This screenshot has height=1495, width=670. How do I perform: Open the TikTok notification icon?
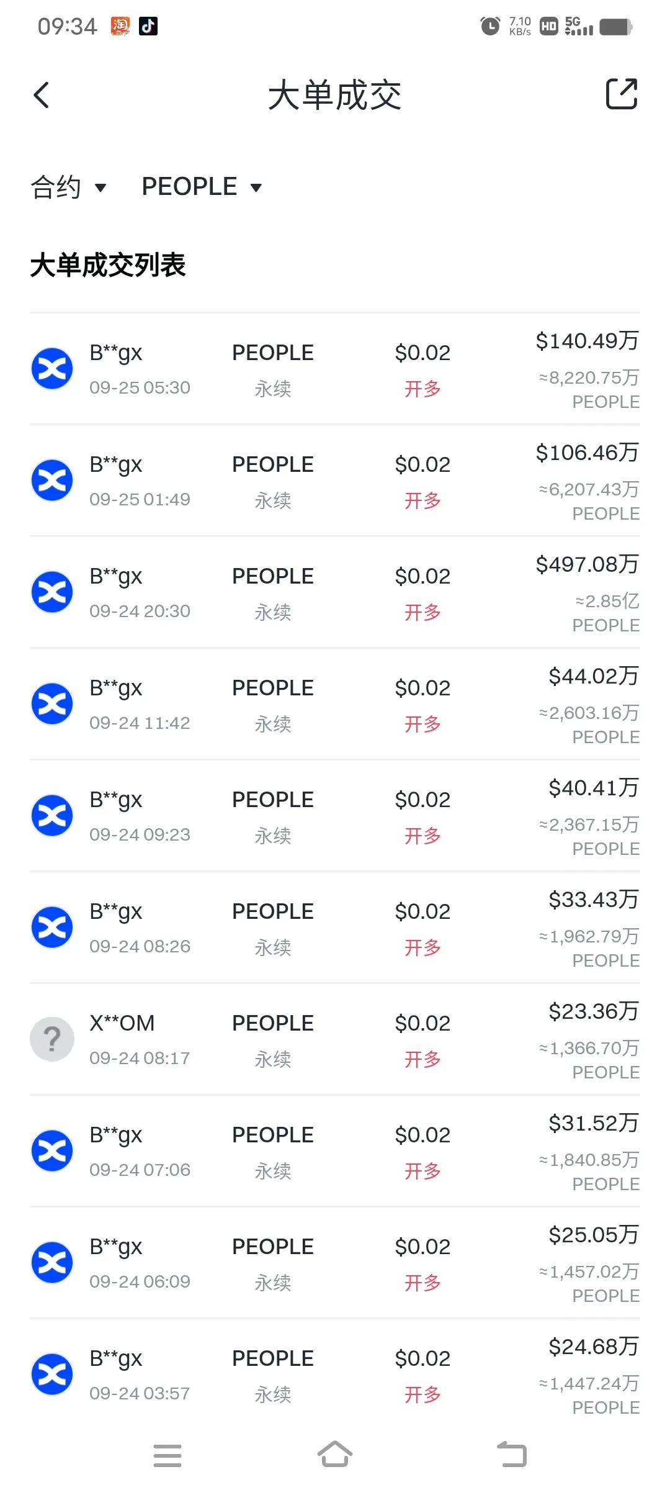click(148, 26)
